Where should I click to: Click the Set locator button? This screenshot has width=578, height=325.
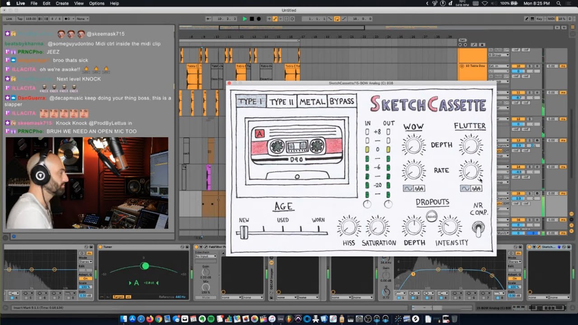[462, 40]
